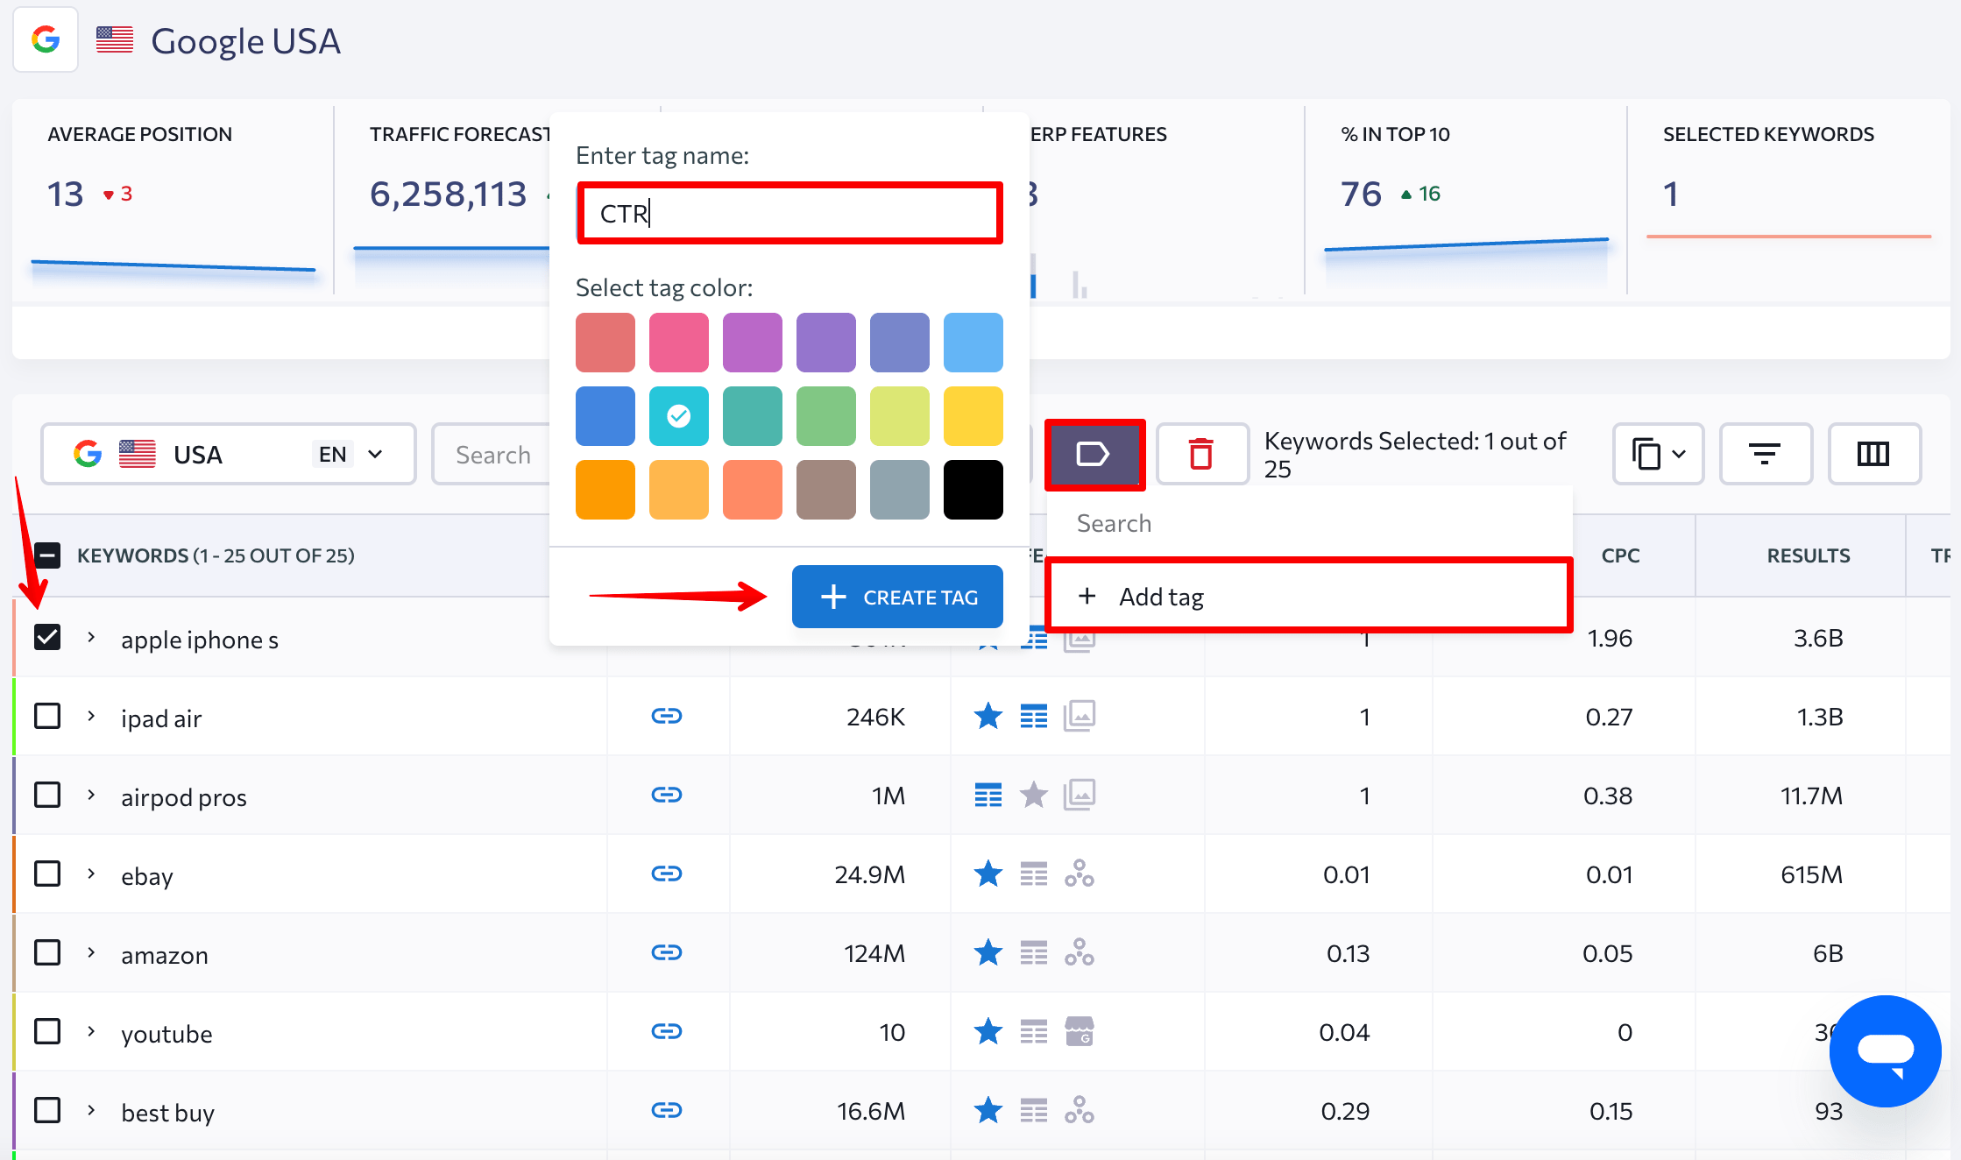Click grey star icon for airpod pros

pos(1034,795)
